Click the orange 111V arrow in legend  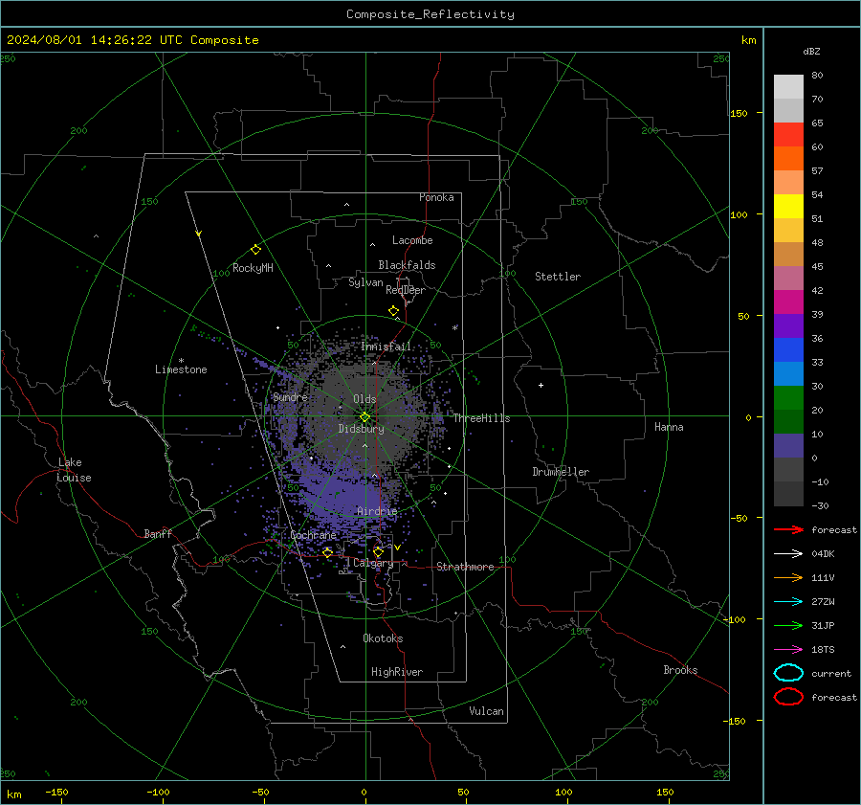788,577
